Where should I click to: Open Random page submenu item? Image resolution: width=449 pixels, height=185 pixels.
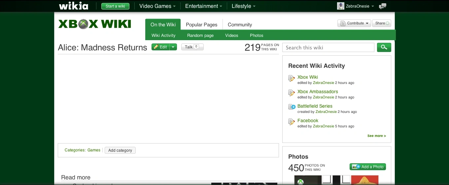point(200,35)
